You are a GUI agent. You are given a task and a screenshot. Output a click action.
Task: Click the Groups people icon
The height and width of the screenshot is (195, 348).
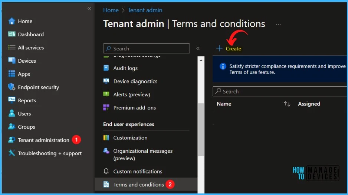tap(12, 127)
